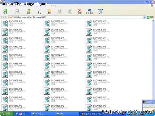Screen dimensions: 155x116
Task: Select the DSCN0579.JPG script file icon
Action: tap(89, 41)
